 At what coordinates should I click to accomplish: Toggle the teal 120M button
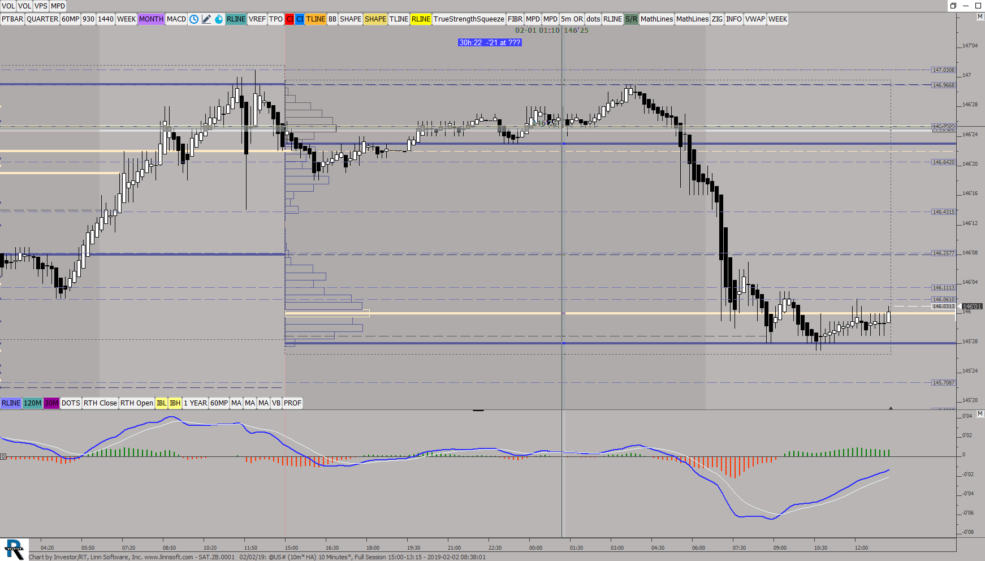(32, 403)
